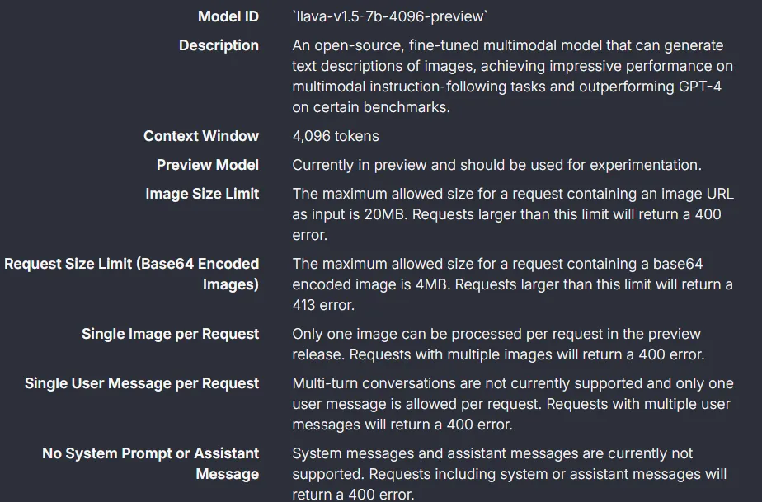Image resolution: width=762 pixels, height=502 pixels.
Task: Select the Single Image per Request label
Action: [x=170, y=334]
